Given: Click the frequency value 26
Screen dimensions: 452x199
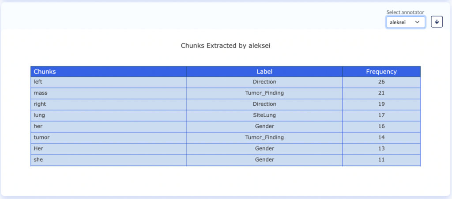Looking at the screenshot, I should click(x=381, y=82).
